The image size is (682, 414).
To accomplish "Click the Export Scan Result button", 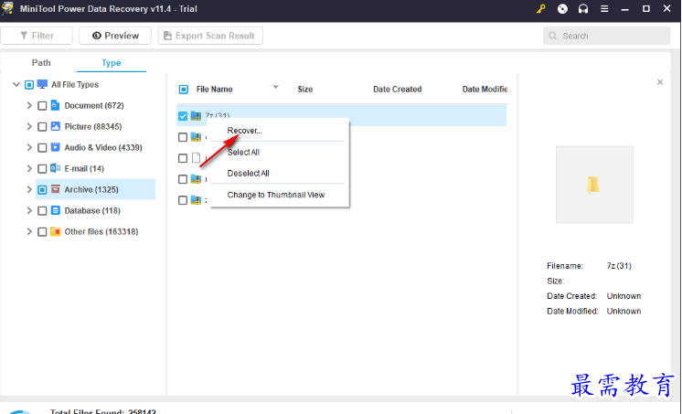I will [210, 36].
